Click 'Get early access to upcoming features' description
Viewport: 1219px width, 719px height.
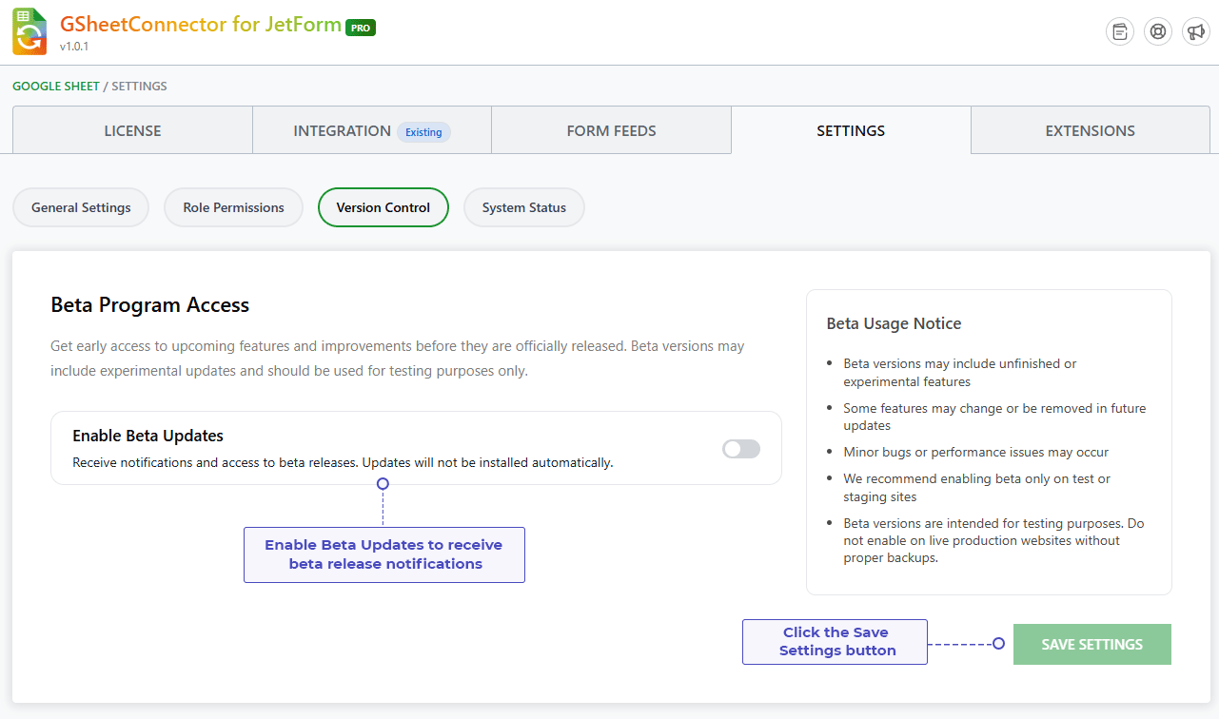point(398,359)
